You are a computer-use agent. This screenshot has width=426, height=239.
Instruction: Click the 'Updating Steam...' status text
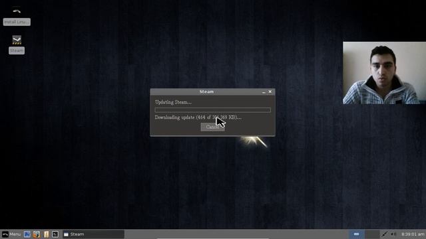click(173, 102)
